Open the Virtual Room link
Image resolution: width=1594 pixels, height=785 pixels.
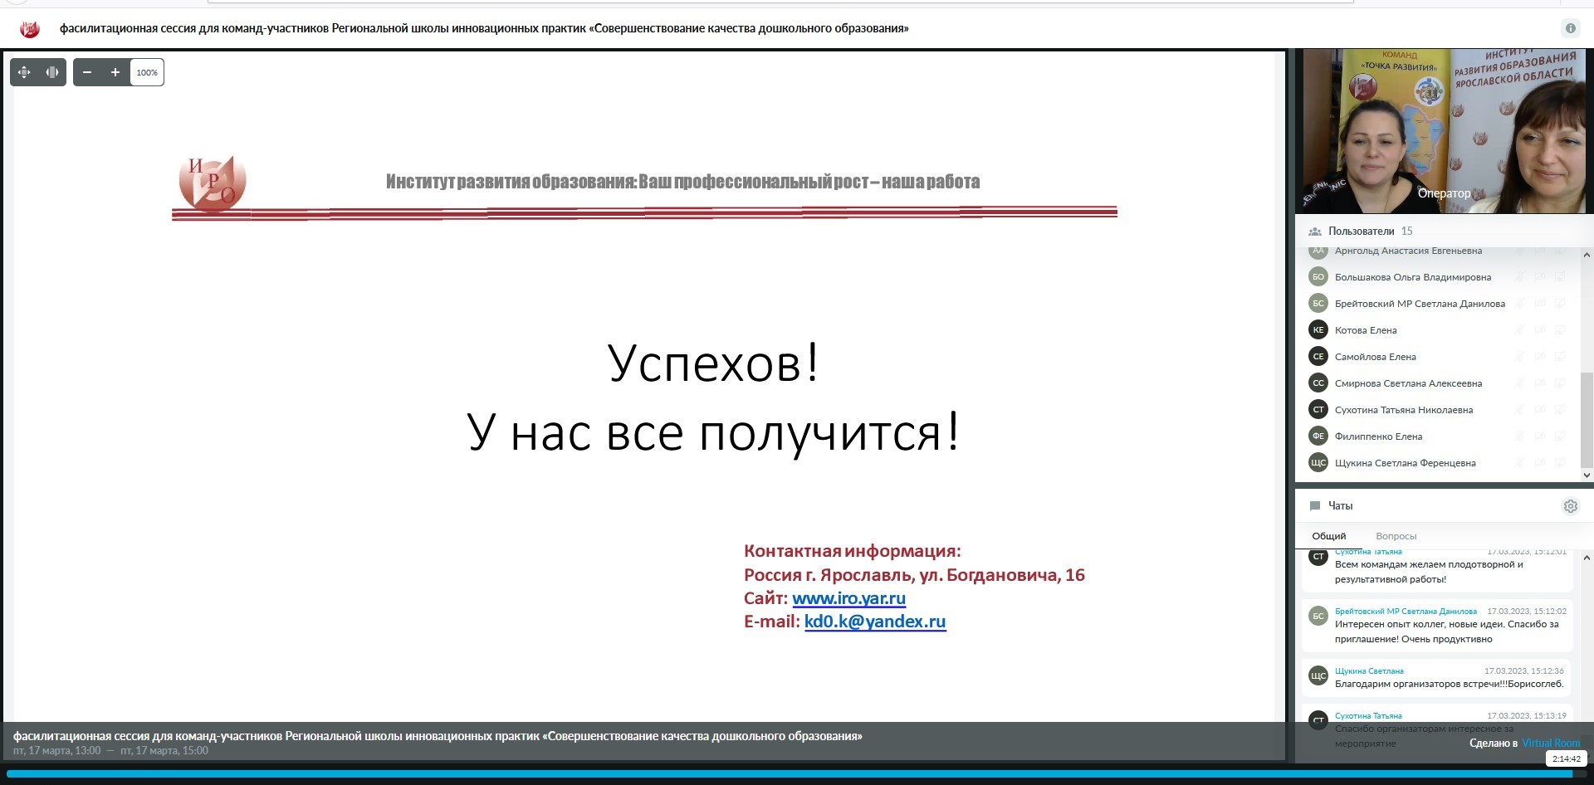point(1551,744)
